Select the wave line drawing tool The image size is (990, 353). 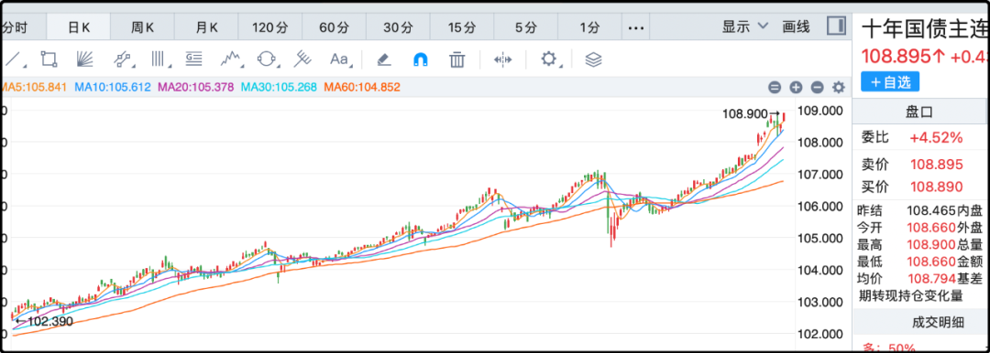pos(232,59)
